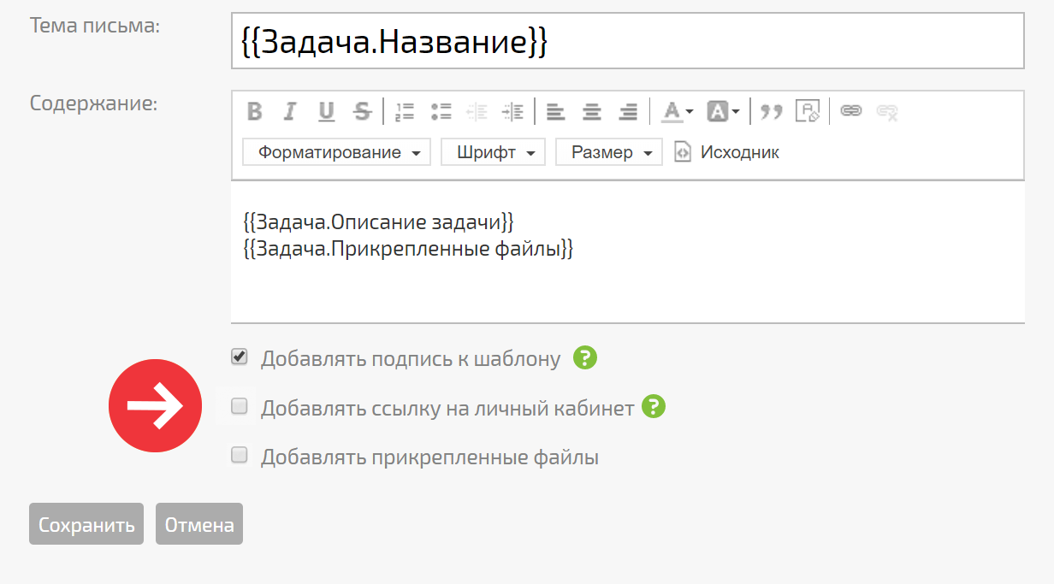Insert block quote

(772, 111)
